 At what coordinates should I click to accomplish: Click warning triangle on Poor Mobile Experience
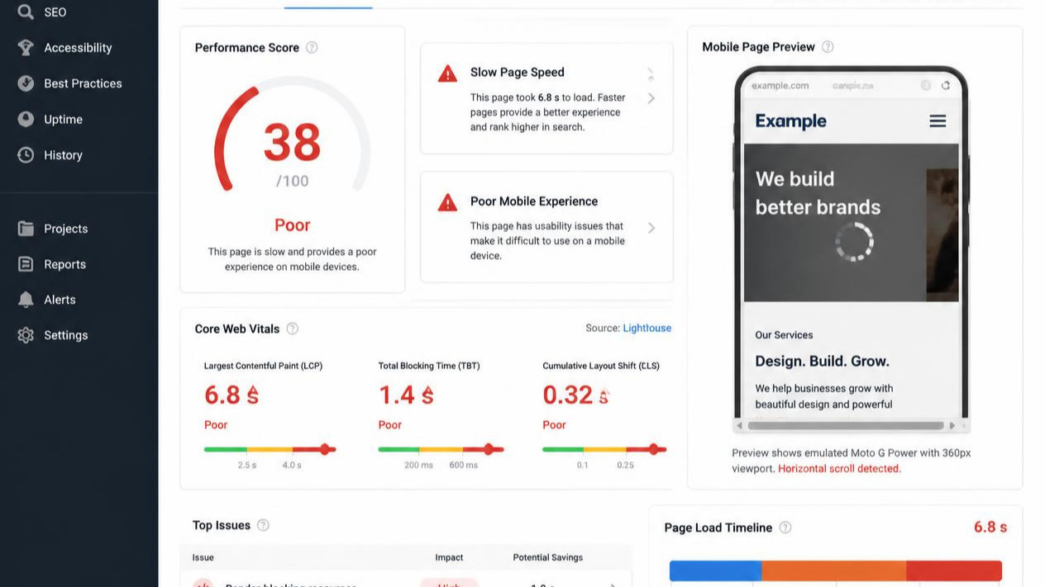point(447,202)
